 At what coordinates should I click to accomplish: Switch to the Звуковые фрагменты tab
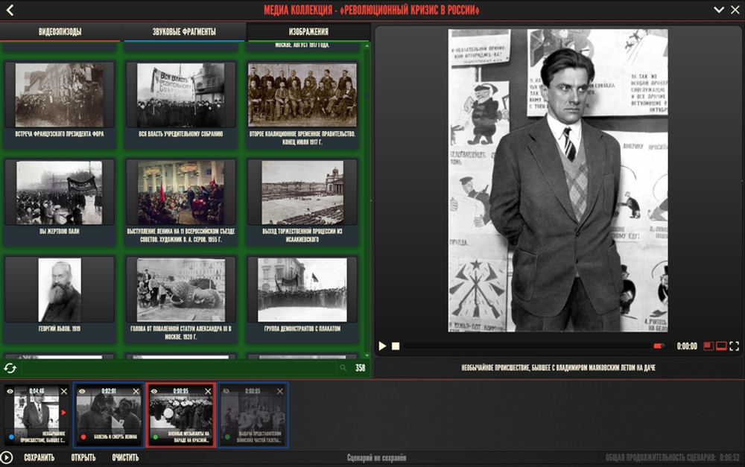click(183, 31)
